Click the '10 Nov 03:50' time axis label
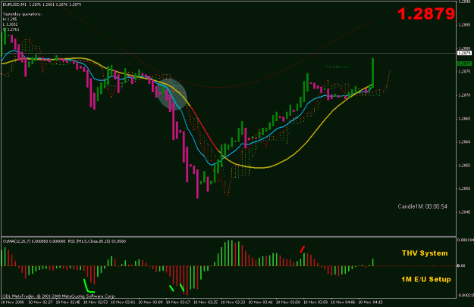474x307 pixels. point(288,302)
